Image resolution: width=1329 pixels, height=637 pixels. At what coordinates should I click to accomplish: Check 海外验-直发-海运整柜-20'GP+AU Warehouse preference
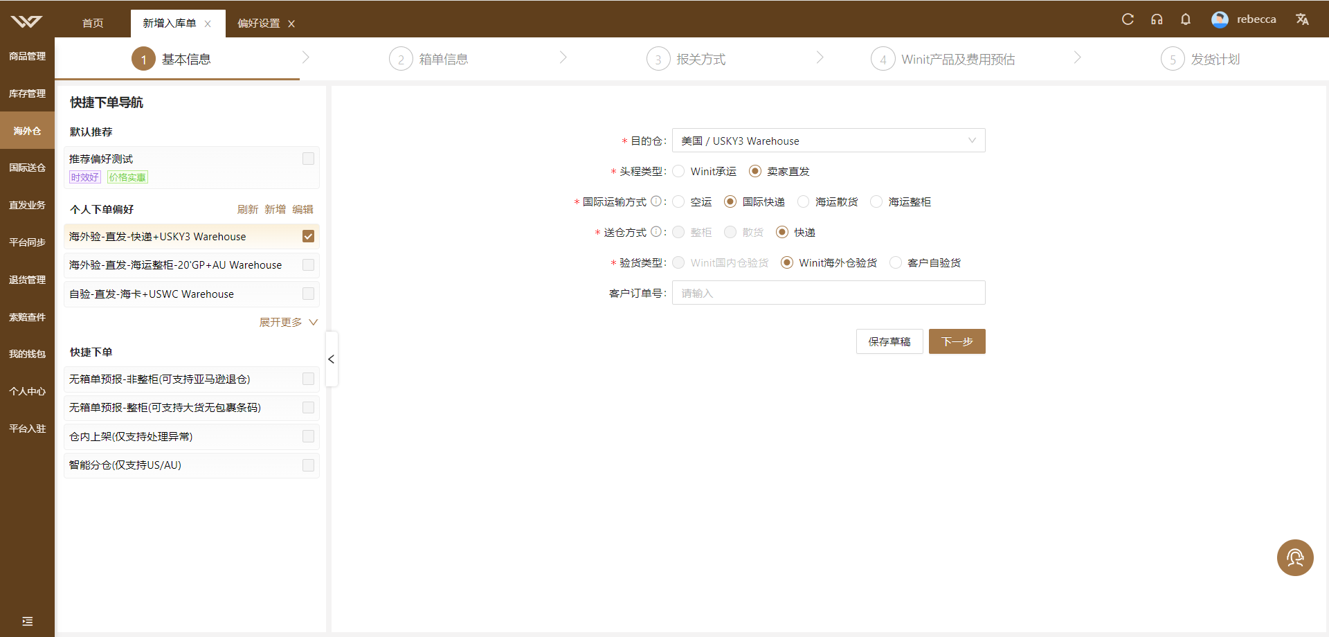point(308,264)
